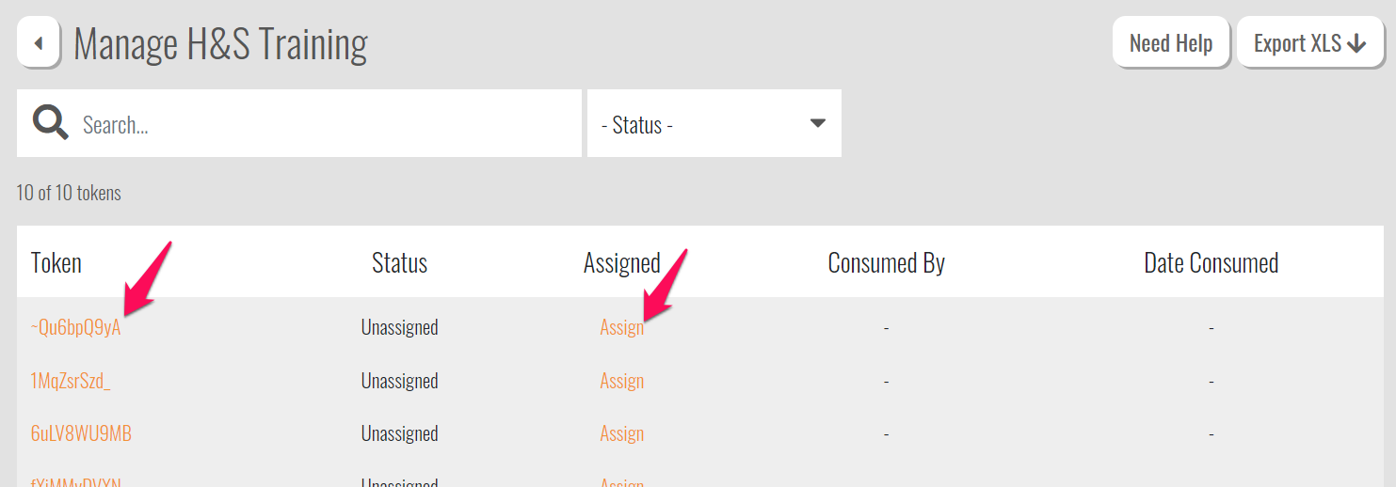Screen dimensions: 1396x487
Task: Click the Date Consumed column header
Action: [x=1211, y=263]
